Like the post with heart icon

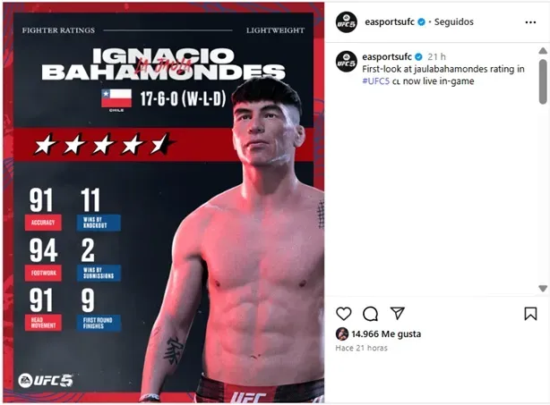tap(343, 313)
